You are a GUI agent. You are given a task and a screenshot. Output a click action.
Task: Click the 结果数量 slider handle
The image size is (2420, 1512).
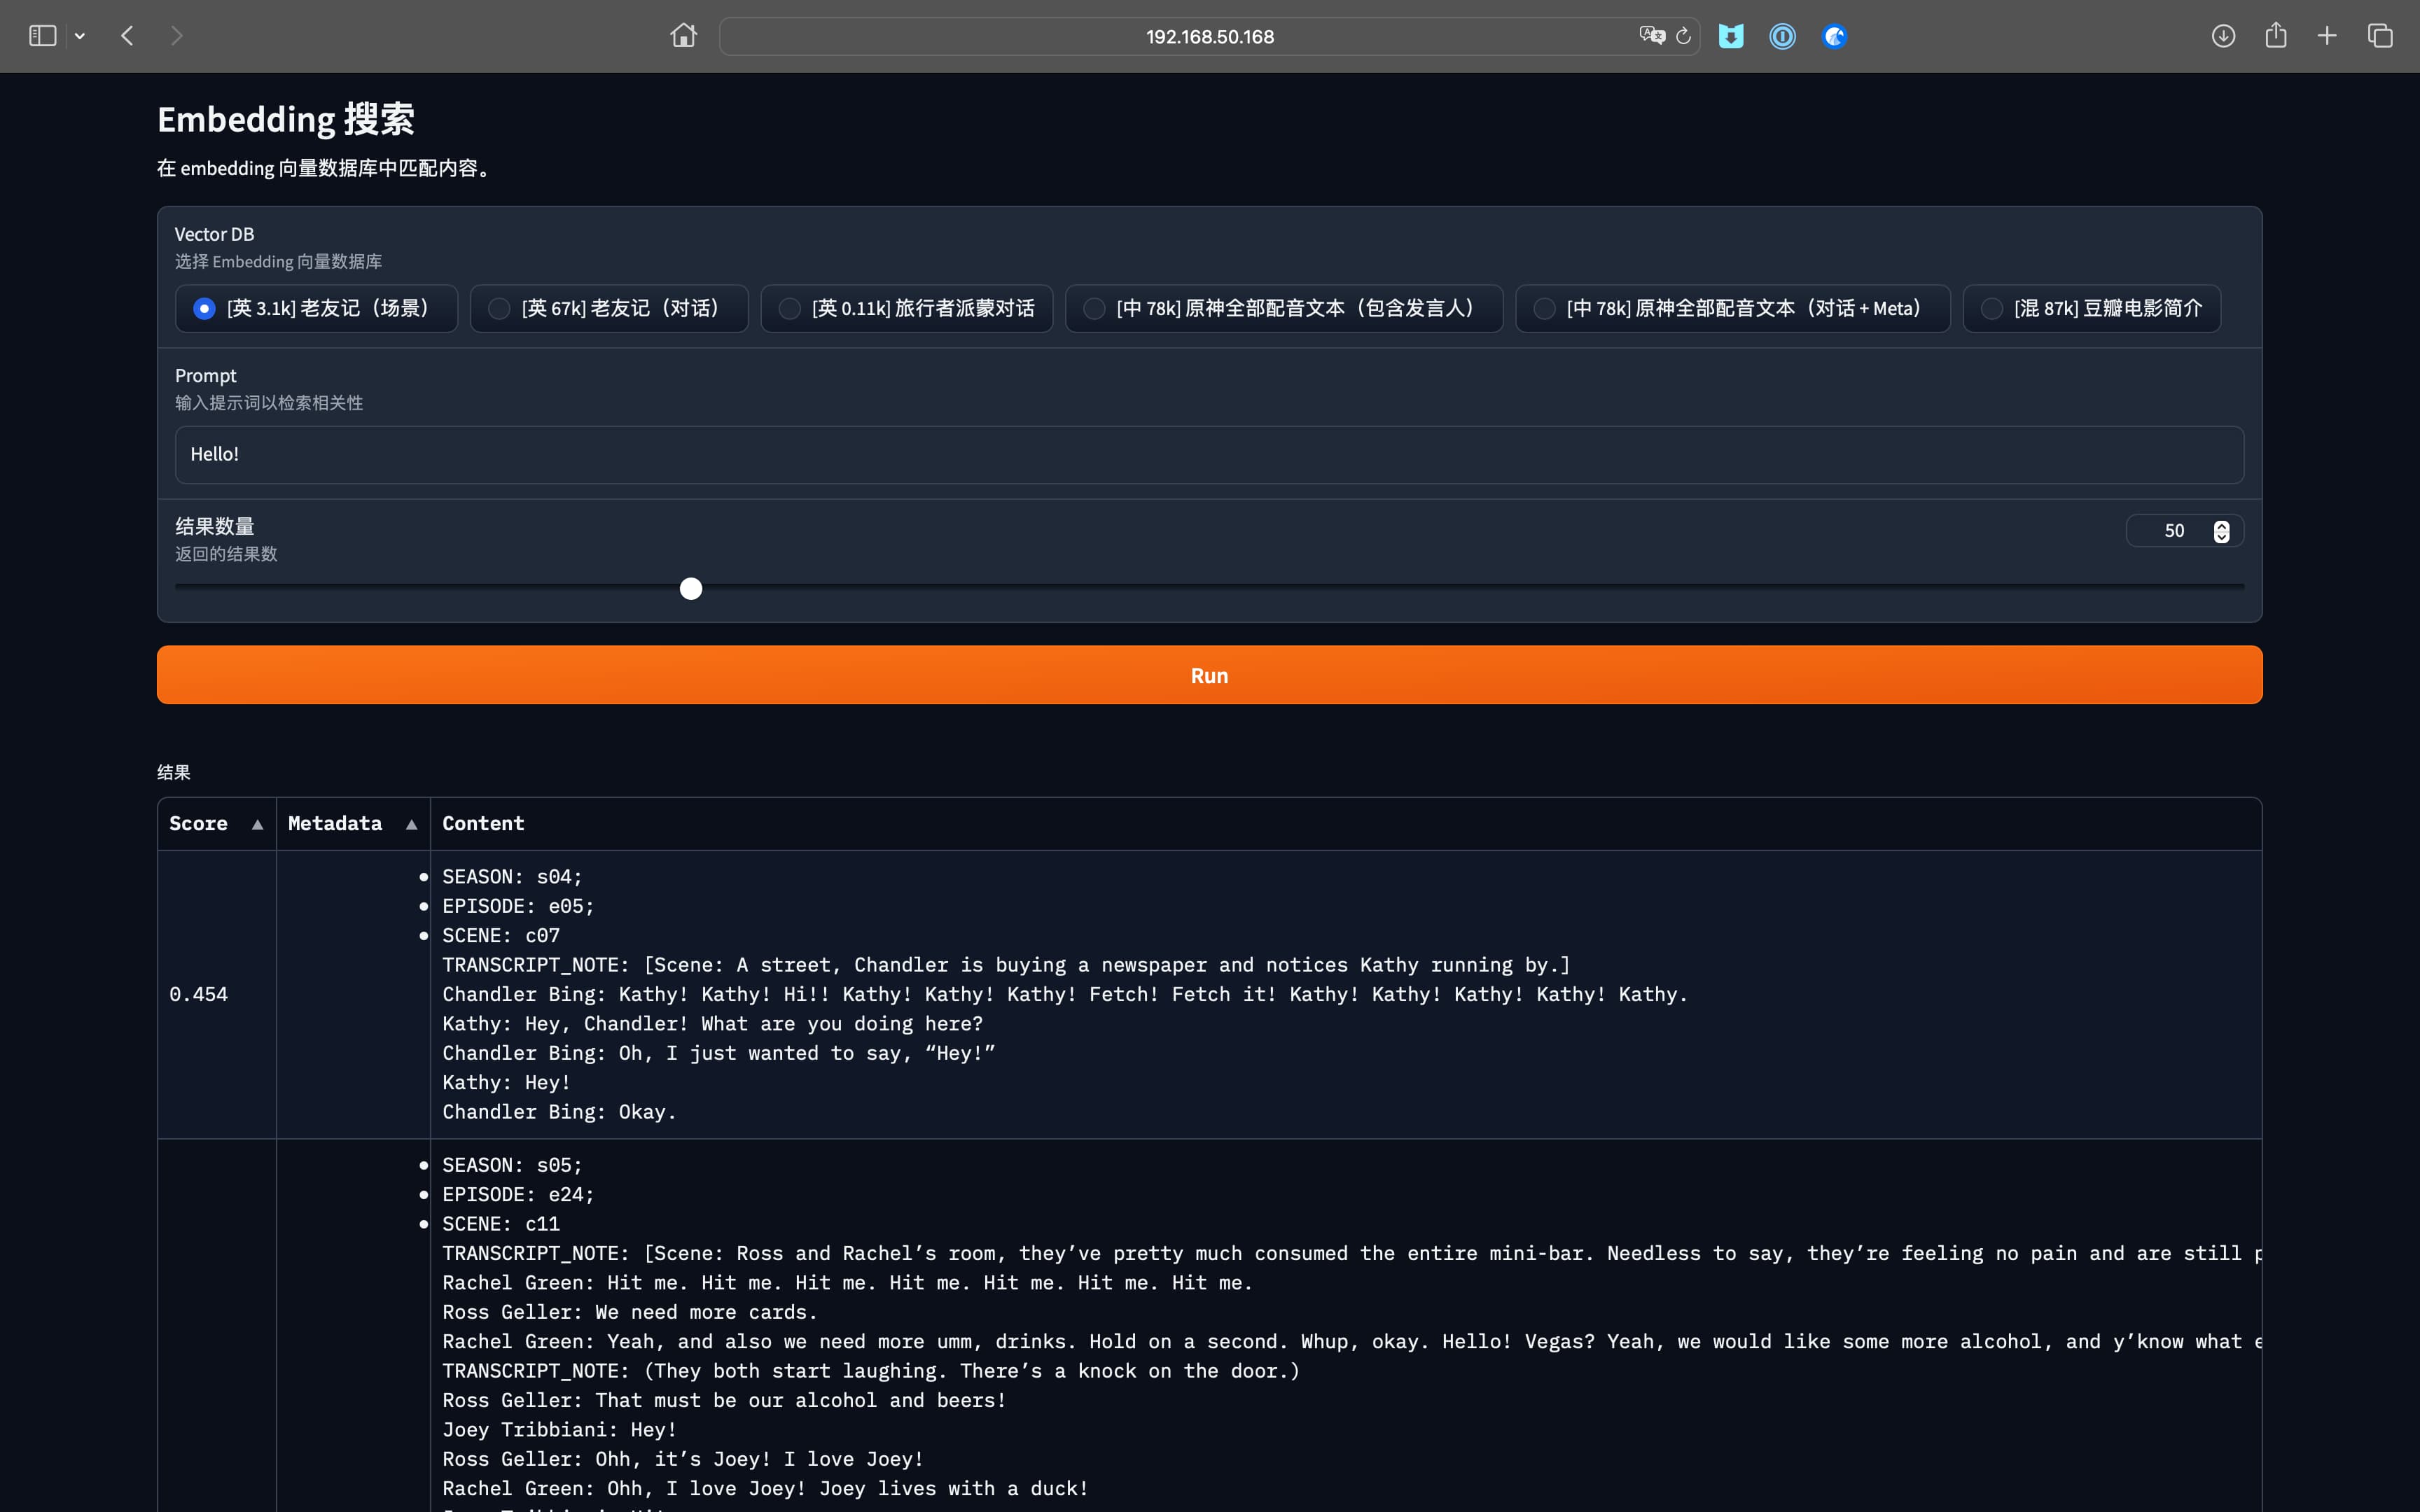tap(691, 588)
